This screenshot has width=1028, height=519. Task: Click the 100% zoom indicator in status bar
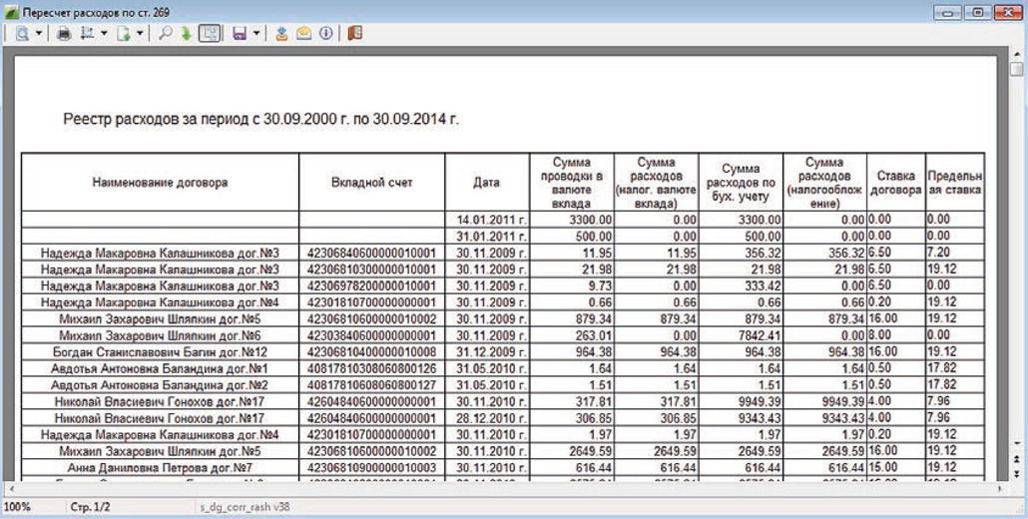click(x=17, y=507)
